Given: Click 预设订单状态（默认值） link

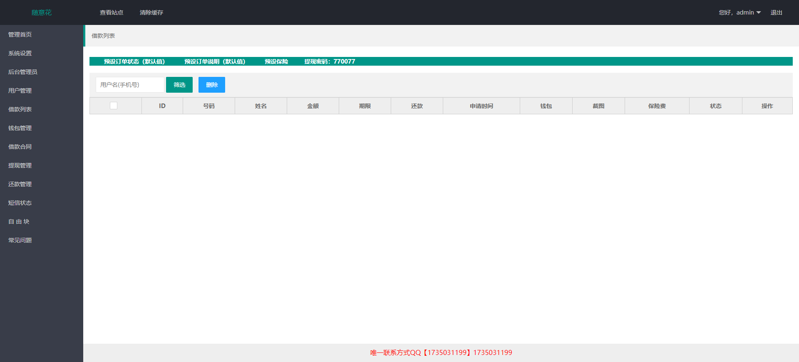Looking at the screenshot, I should tap(134, 62).
